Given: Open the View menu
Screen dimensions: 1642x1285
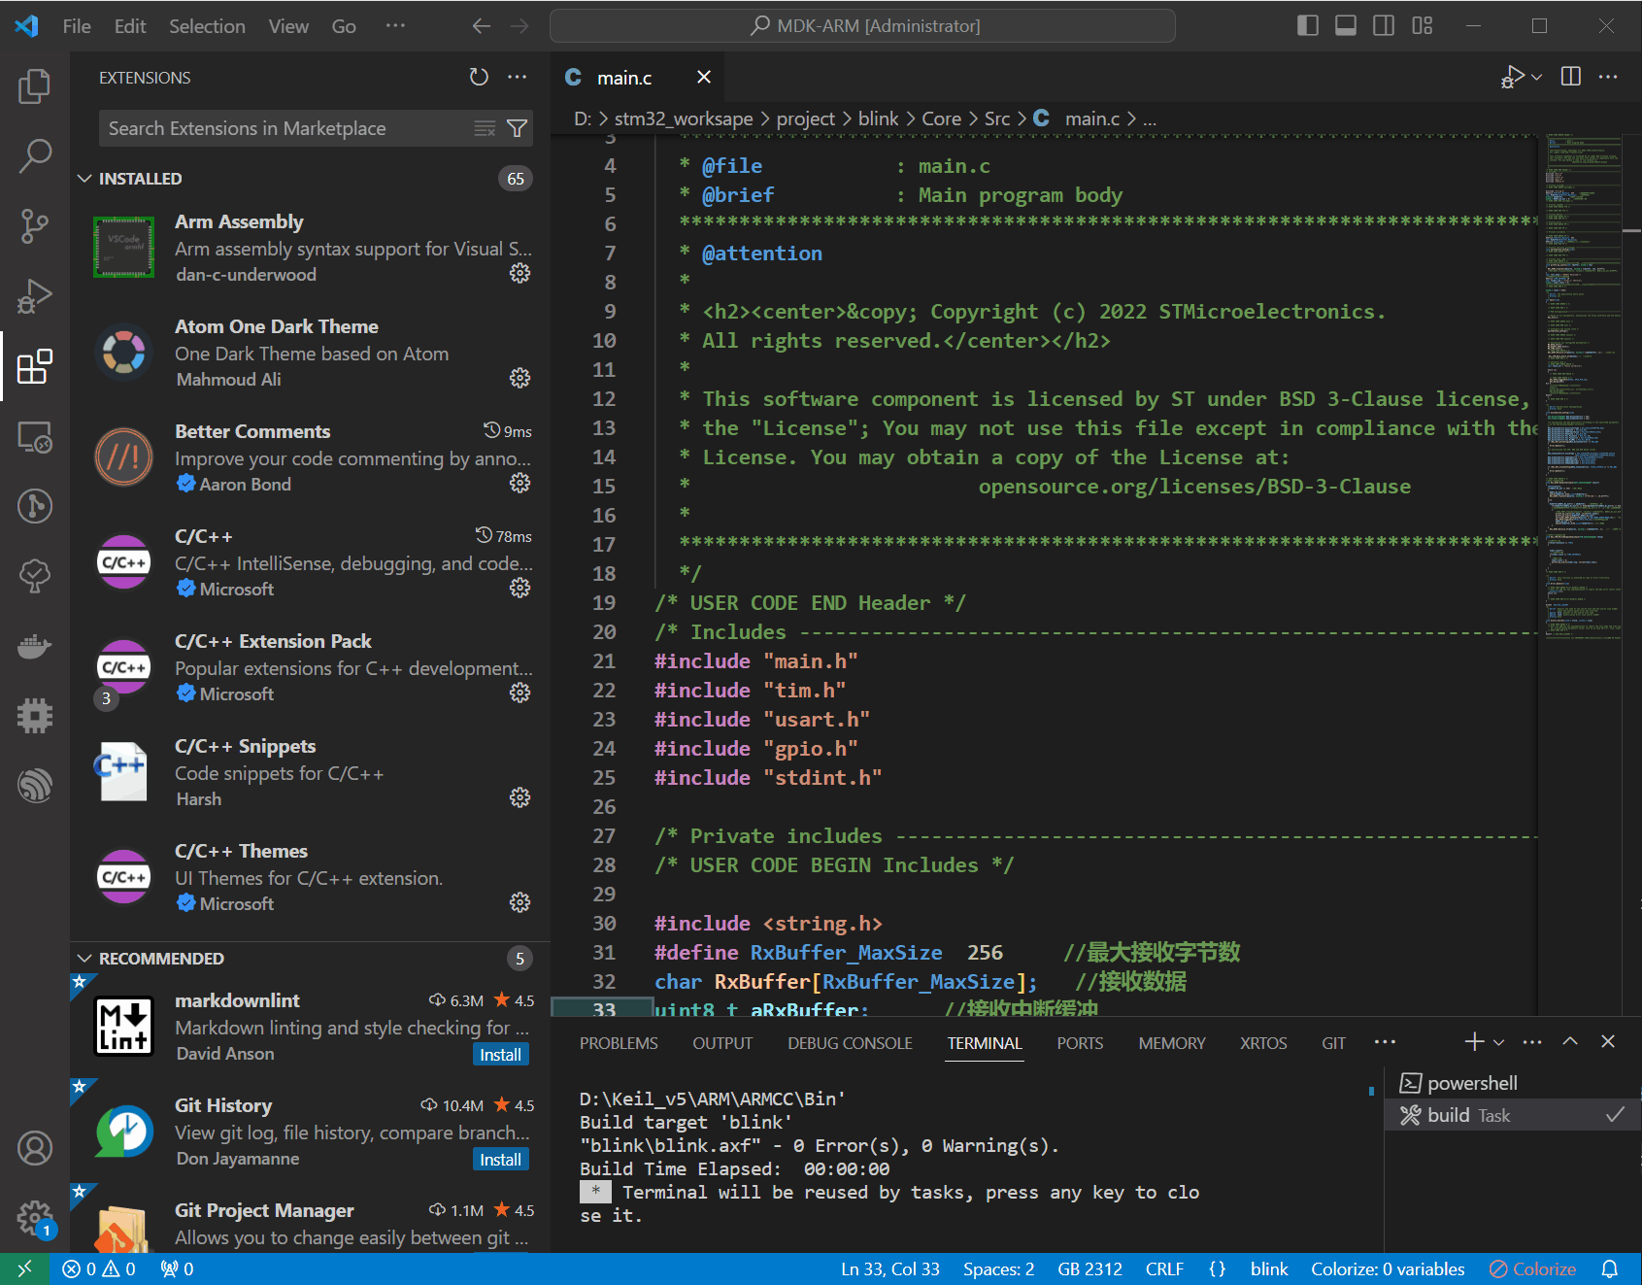Looking at the screenshot, I should (288, 26).
